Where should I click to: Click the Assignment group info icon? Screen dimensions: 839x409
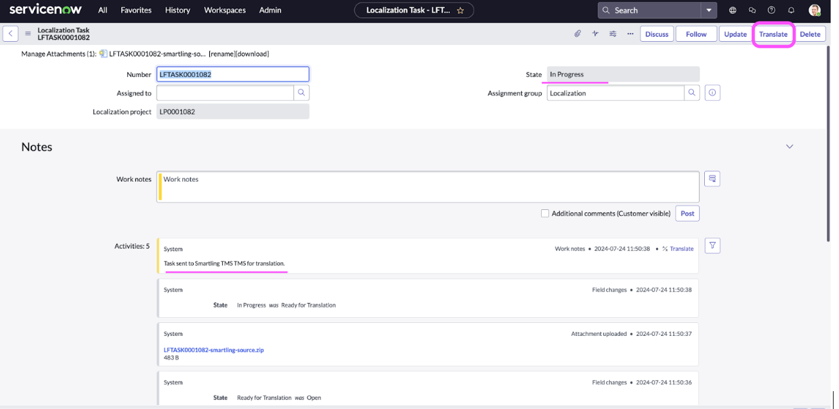tap(712, 93)
